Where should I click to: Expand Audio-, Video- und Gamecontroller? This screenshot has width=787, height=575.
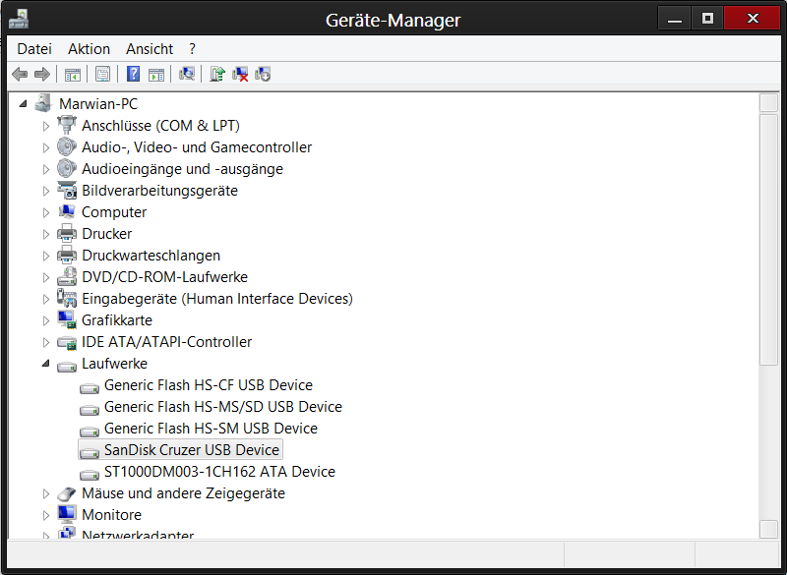pyautogui.click(x=45, y=147)
